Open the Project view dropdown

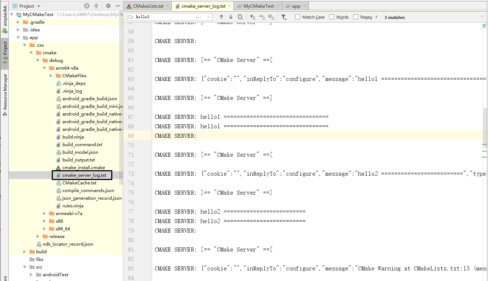point(27,6)
